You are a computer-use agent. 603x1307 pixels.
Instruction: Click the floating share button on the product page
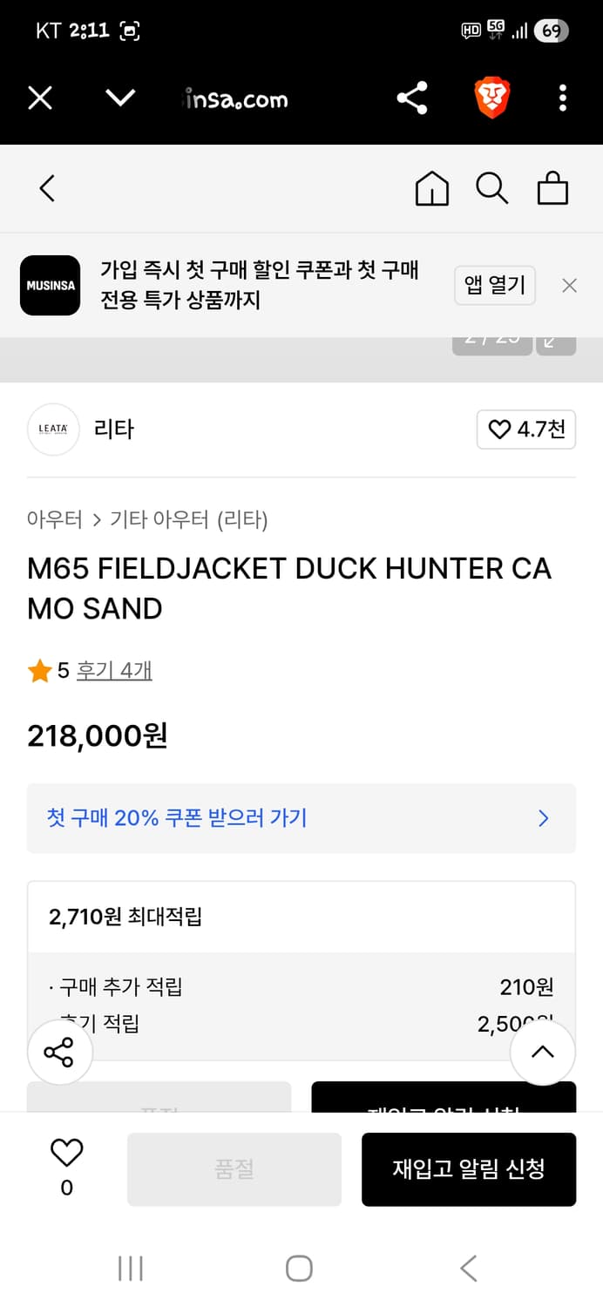click(59, 1052)
